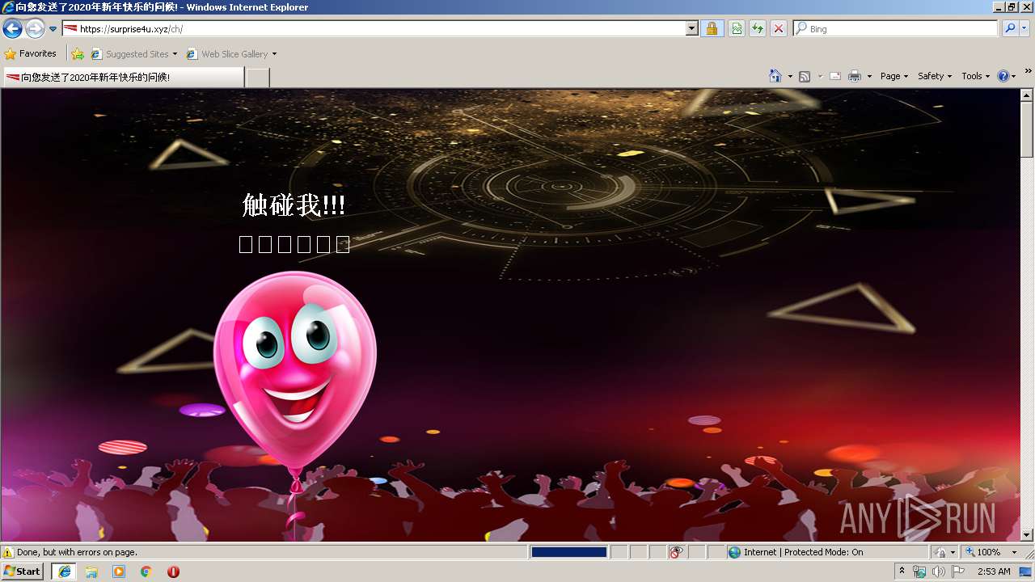Open Action Center flag icon

click(x=958, y=571)
